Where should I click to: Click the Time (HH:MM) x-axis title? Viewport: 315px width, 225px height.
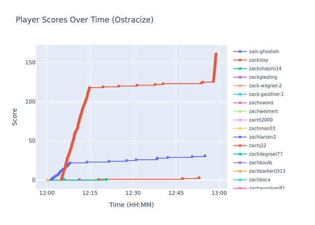[131, 205]
